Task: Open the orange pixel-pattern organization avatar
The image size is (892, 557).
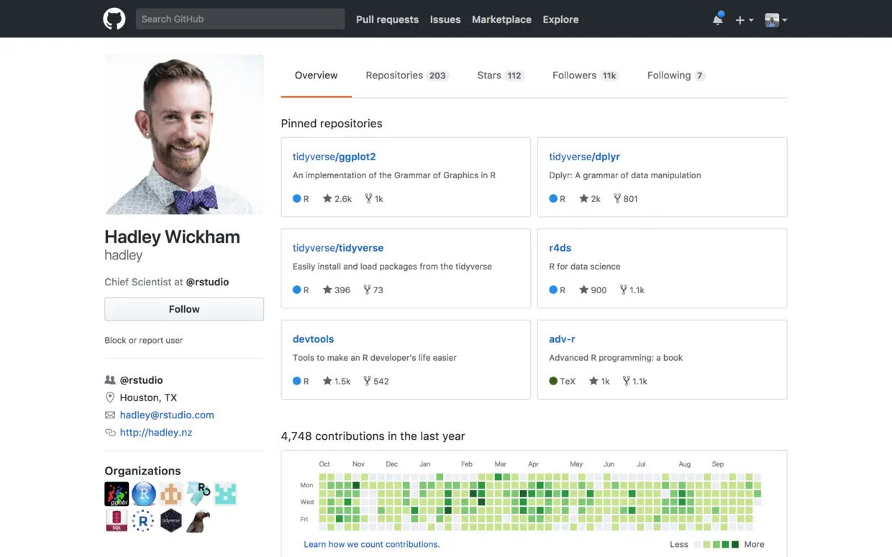Action: coord(170,494)
